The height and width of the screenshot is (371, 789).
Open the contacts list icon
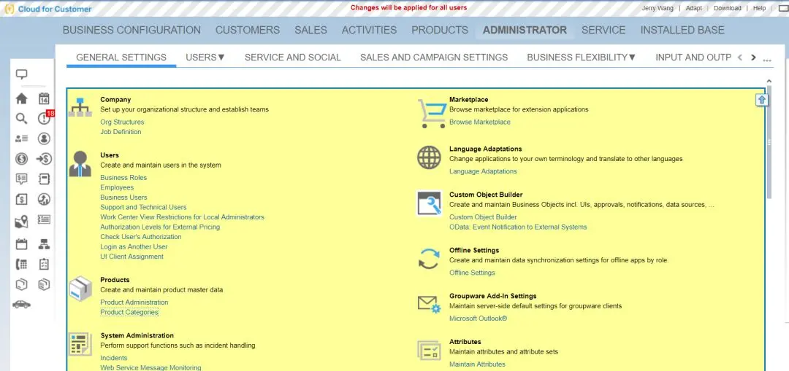point(22,138)
